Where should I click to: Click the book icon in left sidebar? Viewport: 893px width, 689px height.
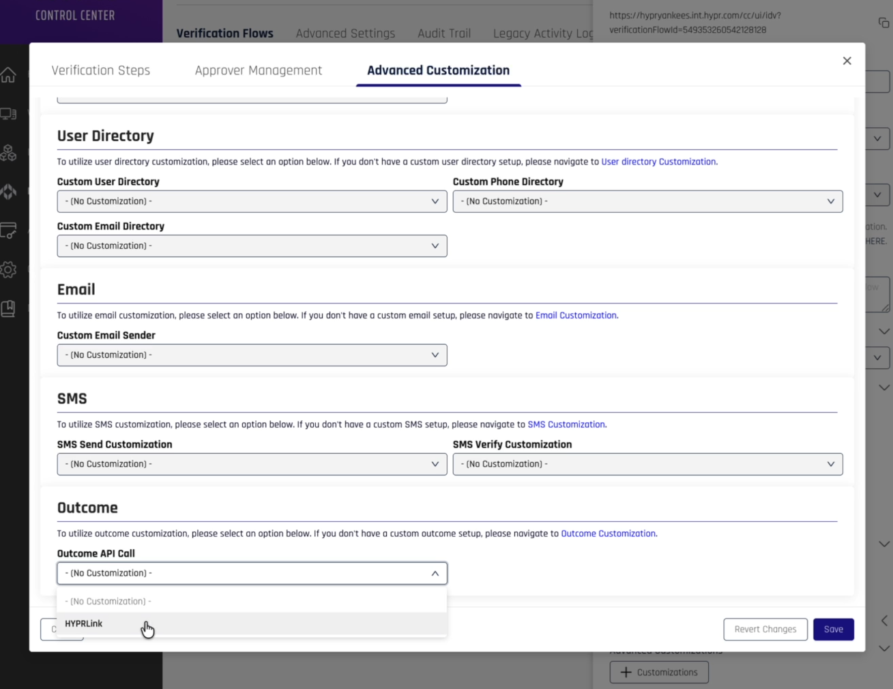[x=9, y=308]
